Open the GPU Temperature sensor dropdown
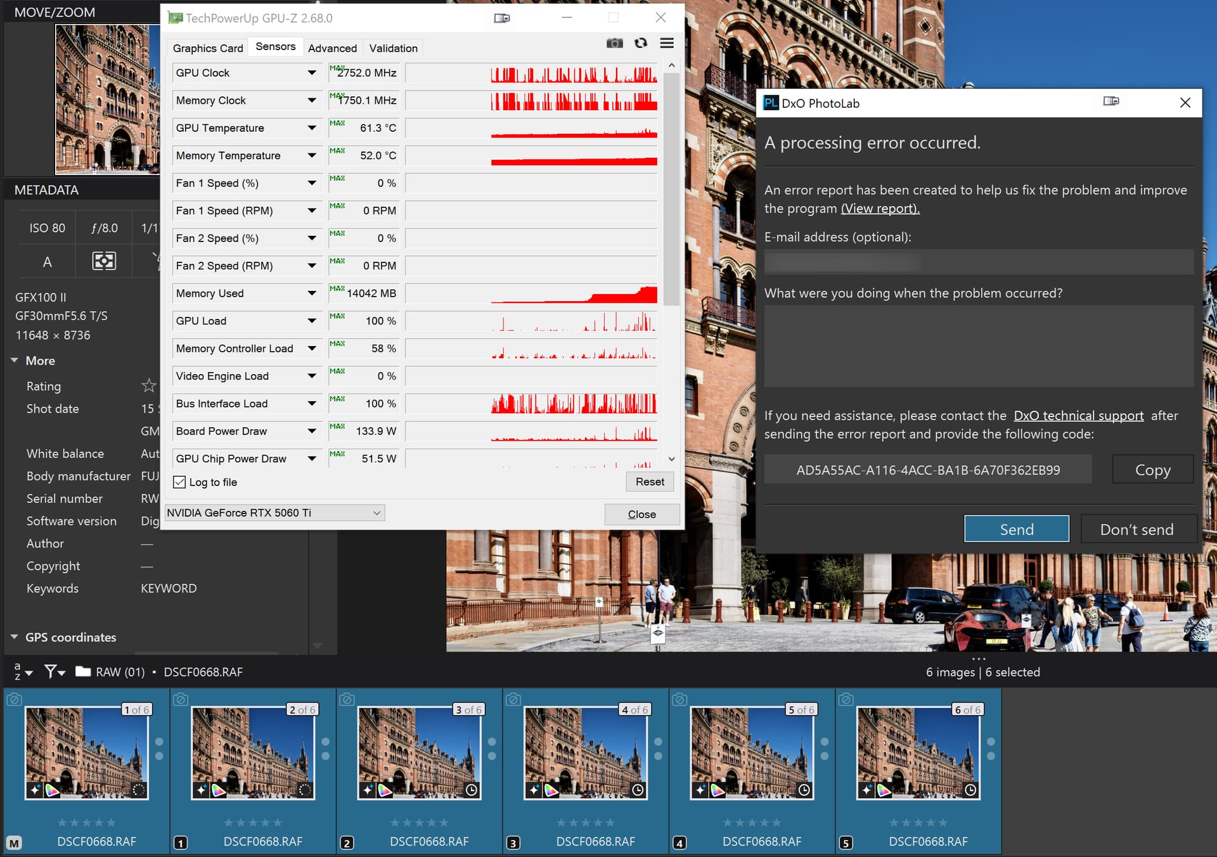The width and height of the screenshot is (1217, 857). pos(312,128)
